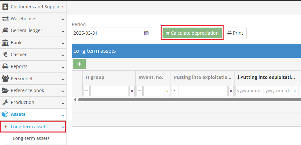Viewport: 301px width, 145px height.
Task: Click the Production wrench icon
Action: coord(5,102)
